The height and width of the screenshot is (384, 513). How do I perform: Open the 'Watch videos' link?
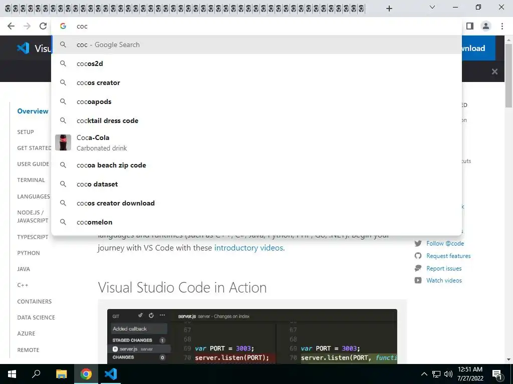click(x=444, y=280)
